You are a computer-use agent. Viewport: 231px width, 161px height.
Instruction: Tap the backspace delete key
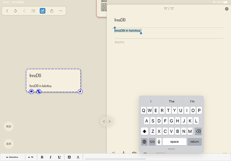coord(198,131)
